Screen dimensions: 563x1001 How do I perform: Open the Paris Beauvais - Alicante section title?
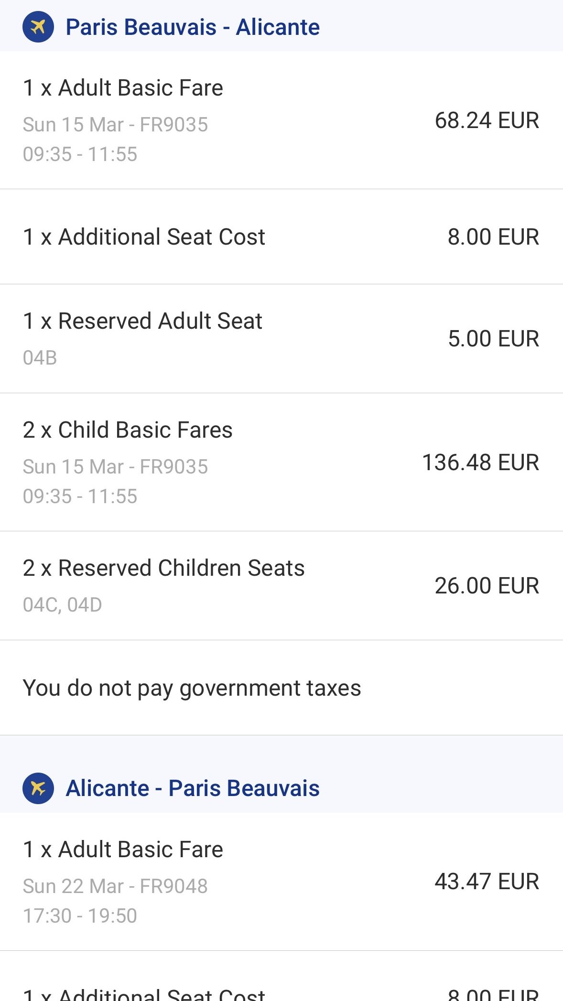192,27
